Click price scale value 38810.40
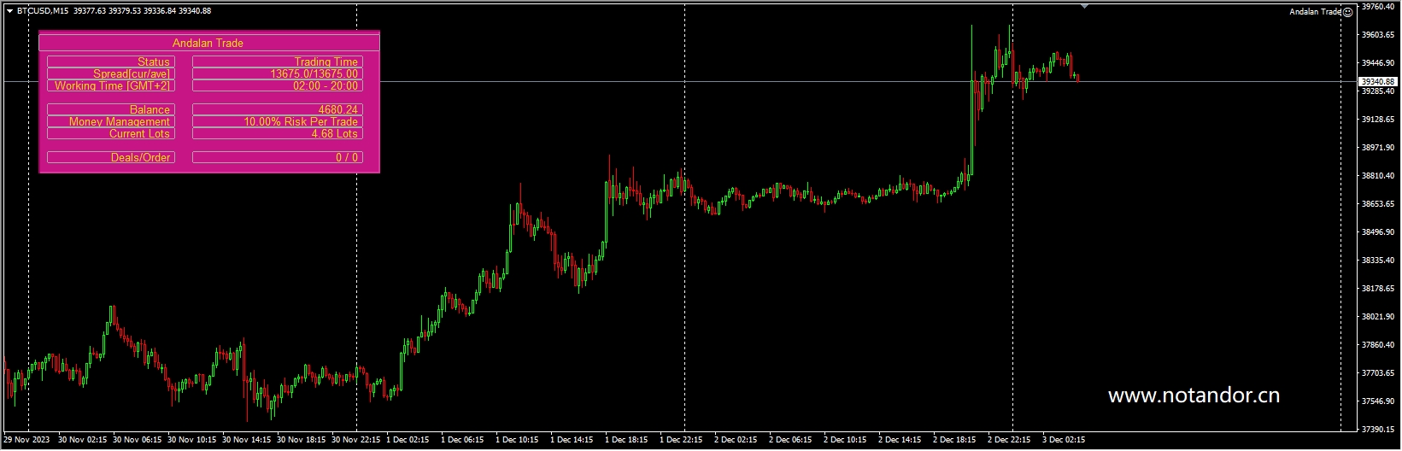This screenshot has width=1402, height=451. 1377,176
